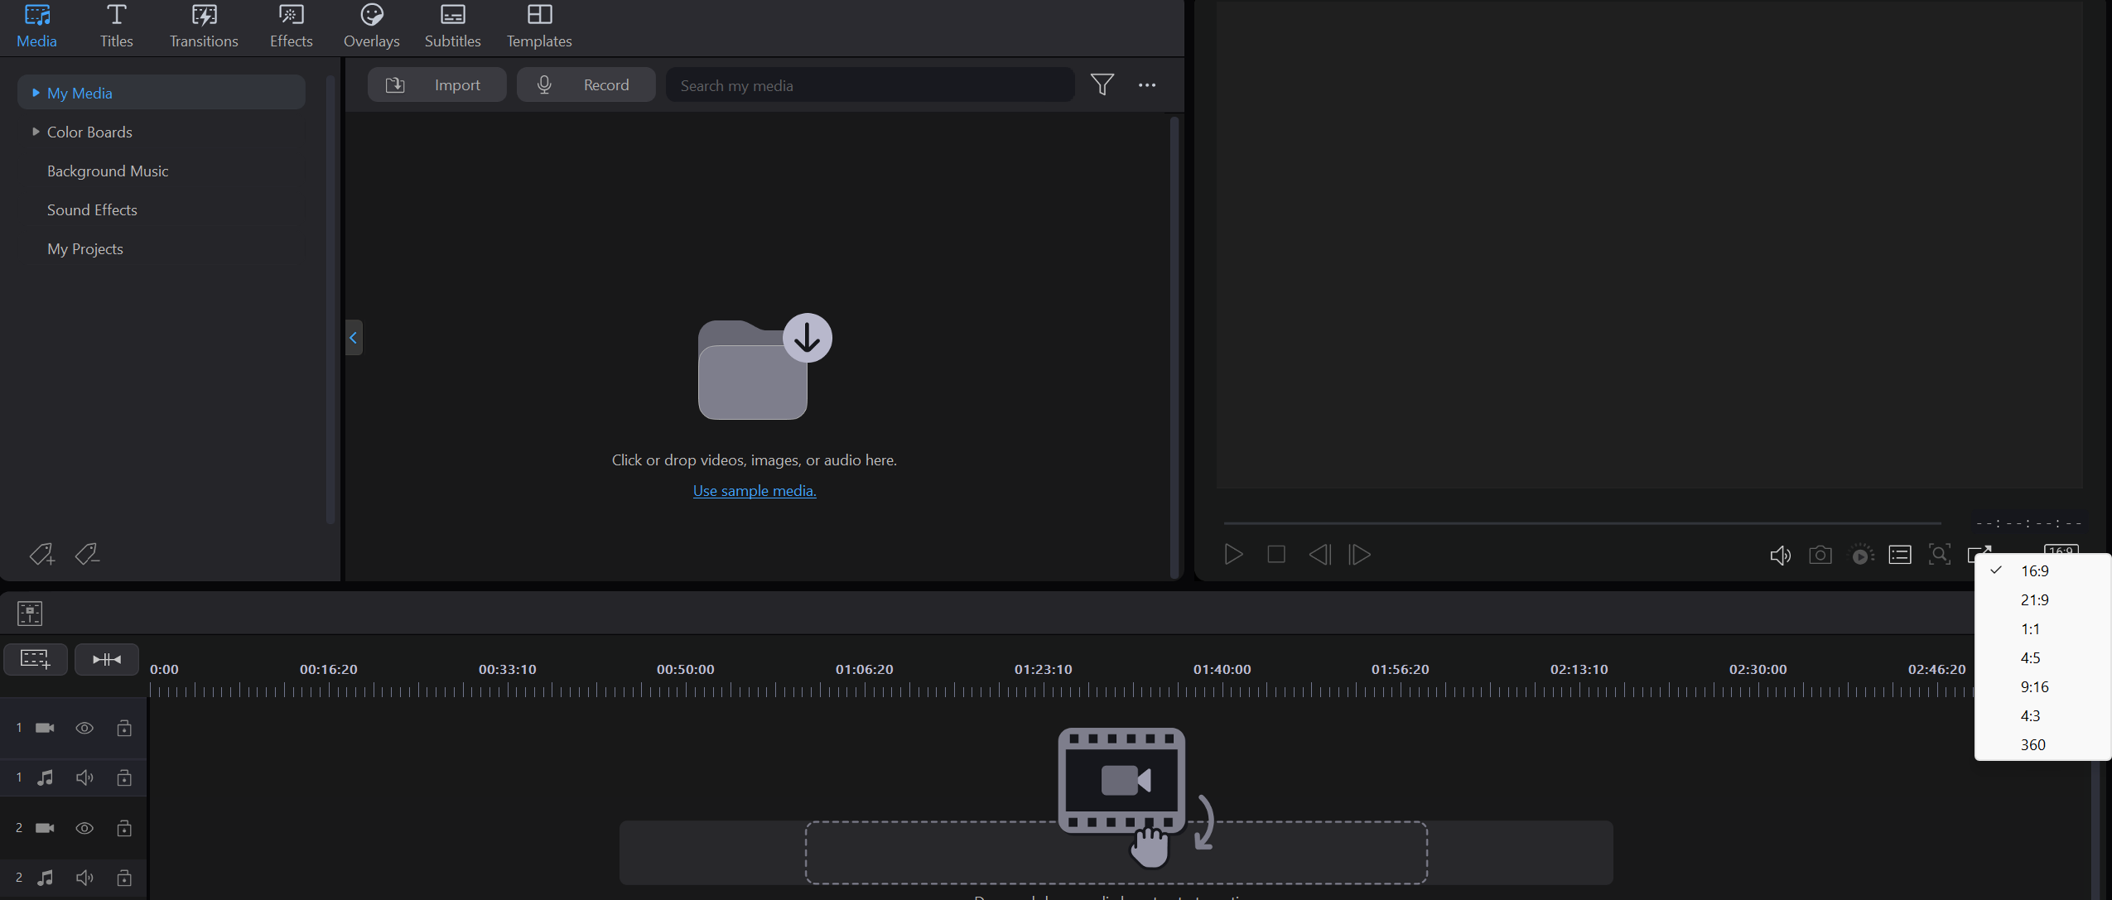Click audio track 2 music note icon
Image resolution: width=2112 pixels, height=900 pixels.
[46, 878]
